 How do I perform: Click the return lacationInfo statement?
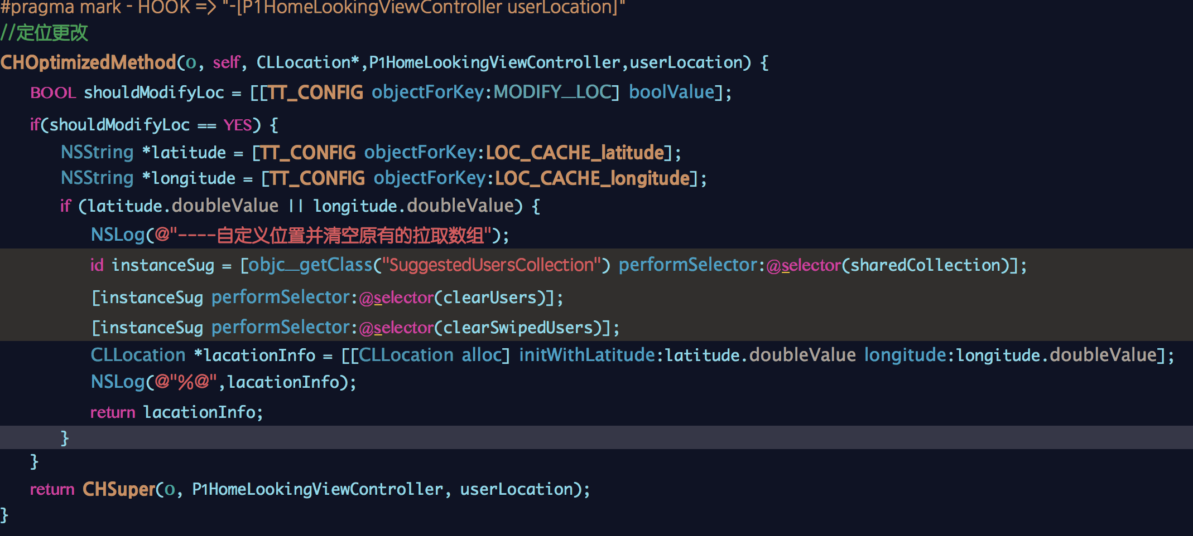[176, 412]
